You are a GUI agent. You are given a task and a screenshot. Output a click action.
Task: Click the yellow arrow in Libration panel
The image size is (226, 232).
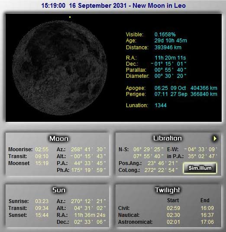click(x=215, y=139)
